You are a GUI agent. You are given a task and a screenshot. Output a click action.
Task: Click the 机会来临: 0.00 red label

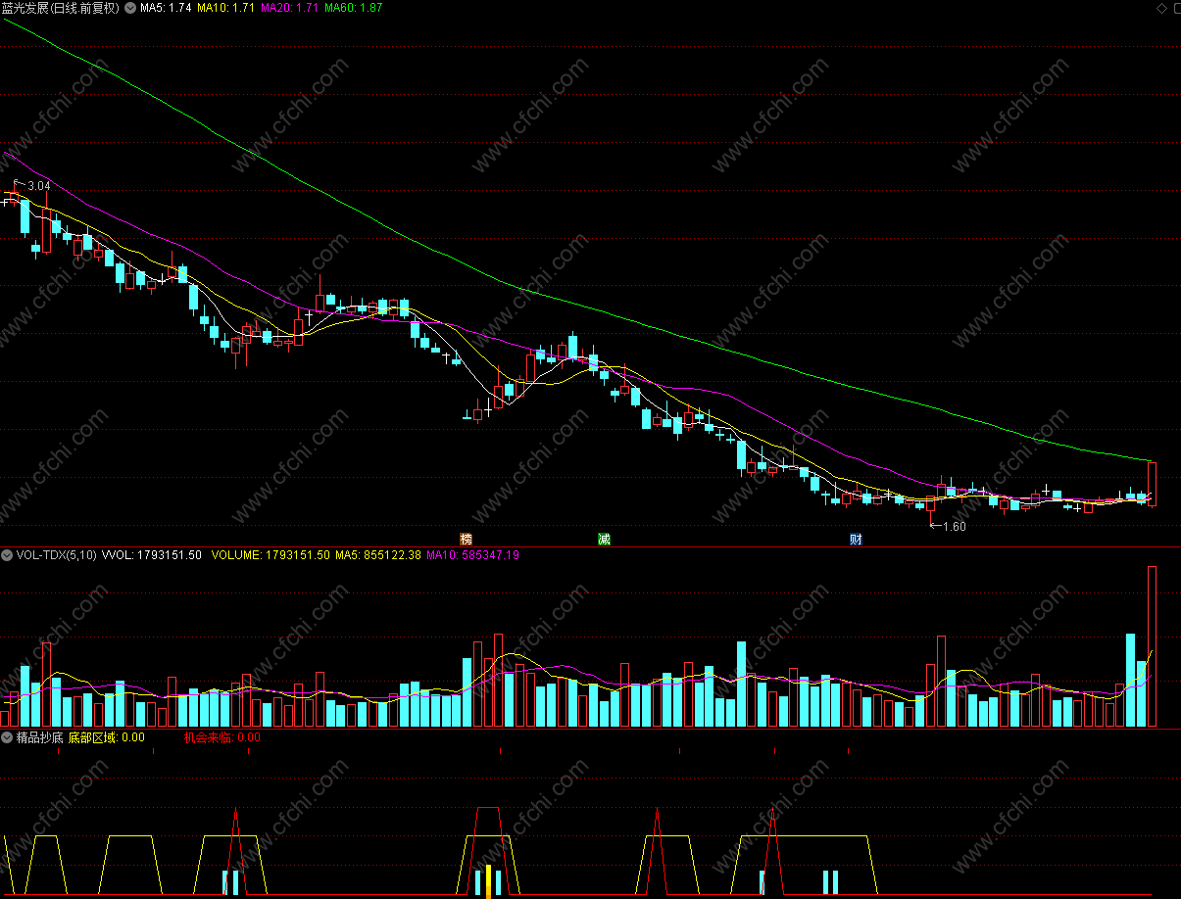coord(222,737)
